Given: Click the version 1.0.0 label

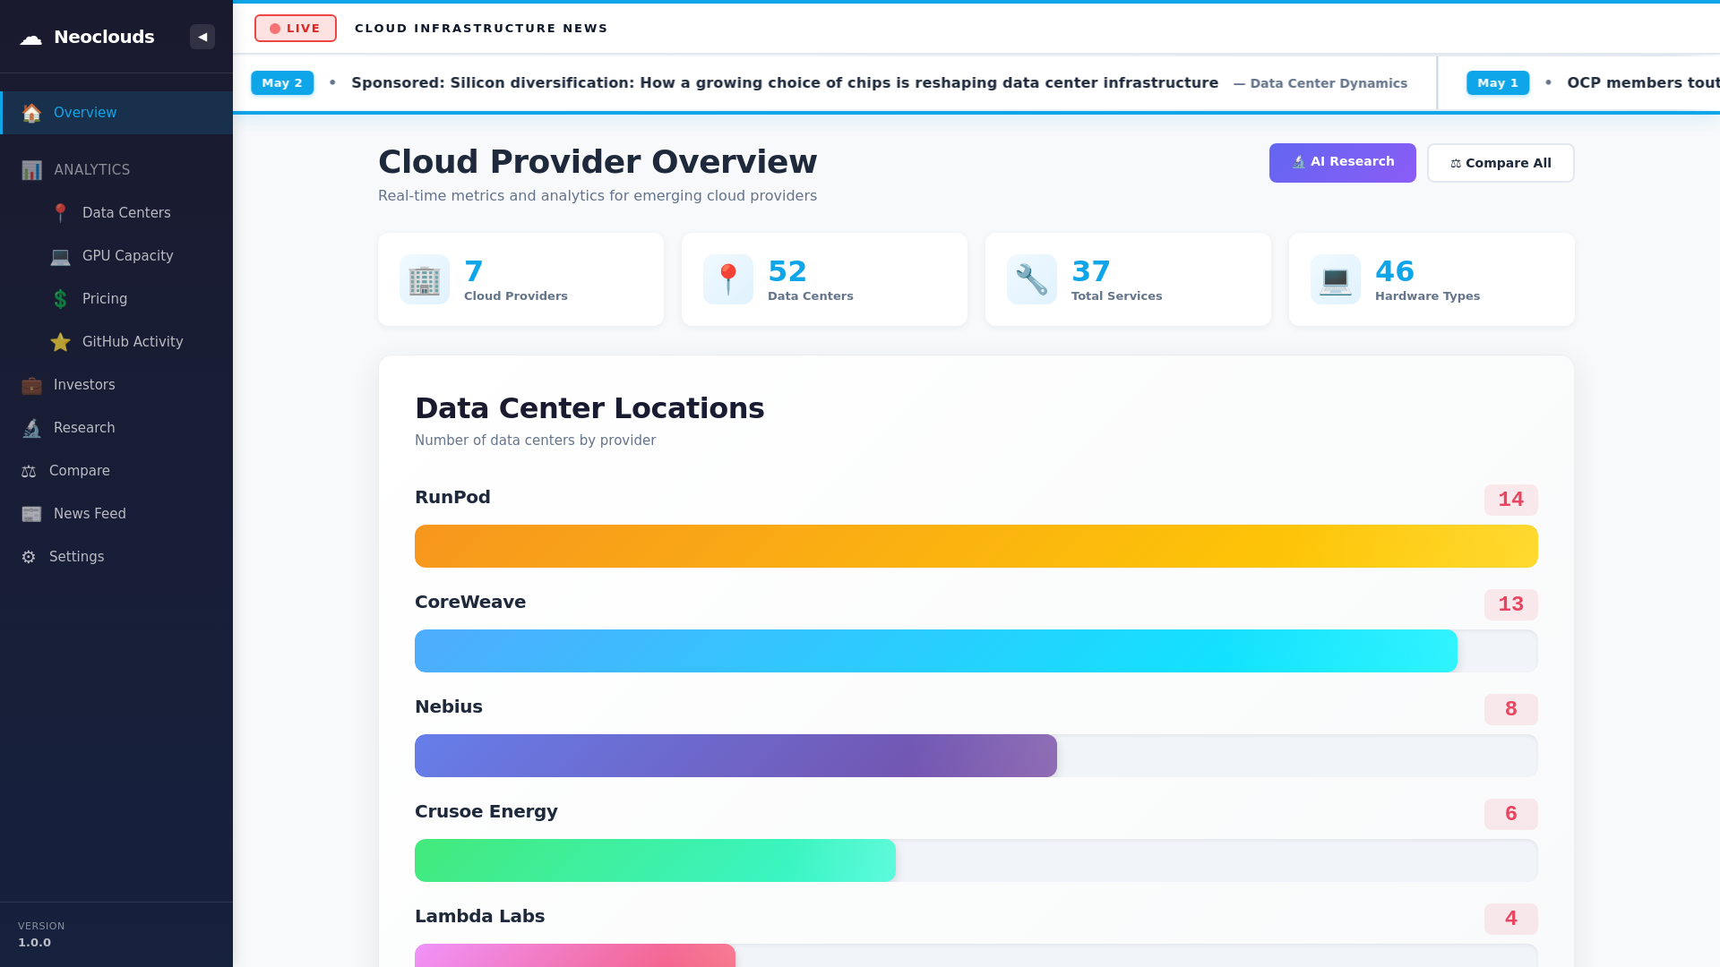Looking at the screenshot, I should [35, 943].
